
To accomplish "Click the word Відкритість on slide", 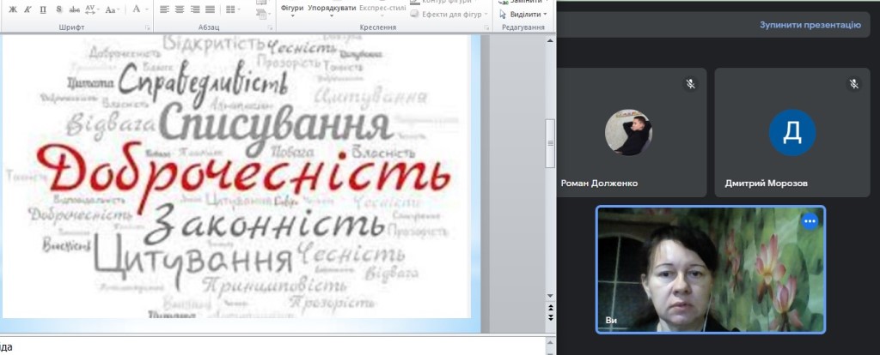I will tap(213, 44).
